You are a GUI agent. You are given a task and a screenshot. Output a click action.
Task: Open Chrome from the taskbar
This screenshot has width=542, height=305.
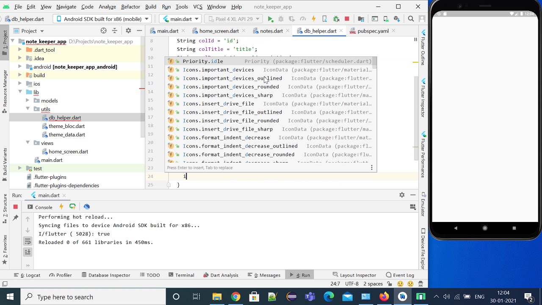[235, 297]
